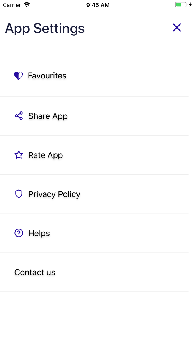The image size is (194, 345).
Task: Tap the Carrier text in status bar
Action: pos(12,5)
